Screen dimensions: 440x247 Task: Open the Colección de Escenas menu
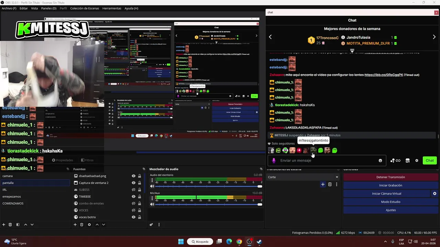pos(85,8)
